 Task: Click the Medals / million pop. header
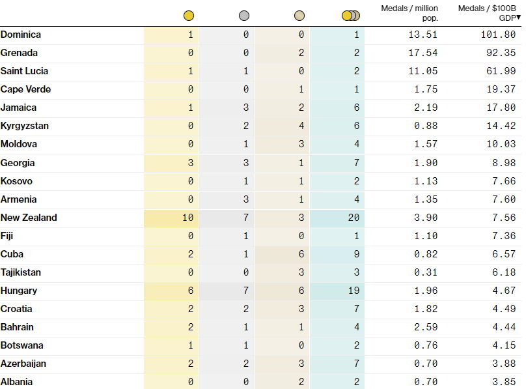pyautogui.click(x=409, y=13)
